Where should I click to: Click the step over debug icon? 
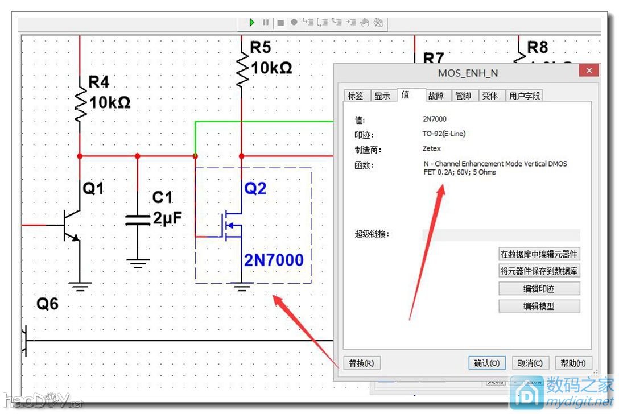322,22
